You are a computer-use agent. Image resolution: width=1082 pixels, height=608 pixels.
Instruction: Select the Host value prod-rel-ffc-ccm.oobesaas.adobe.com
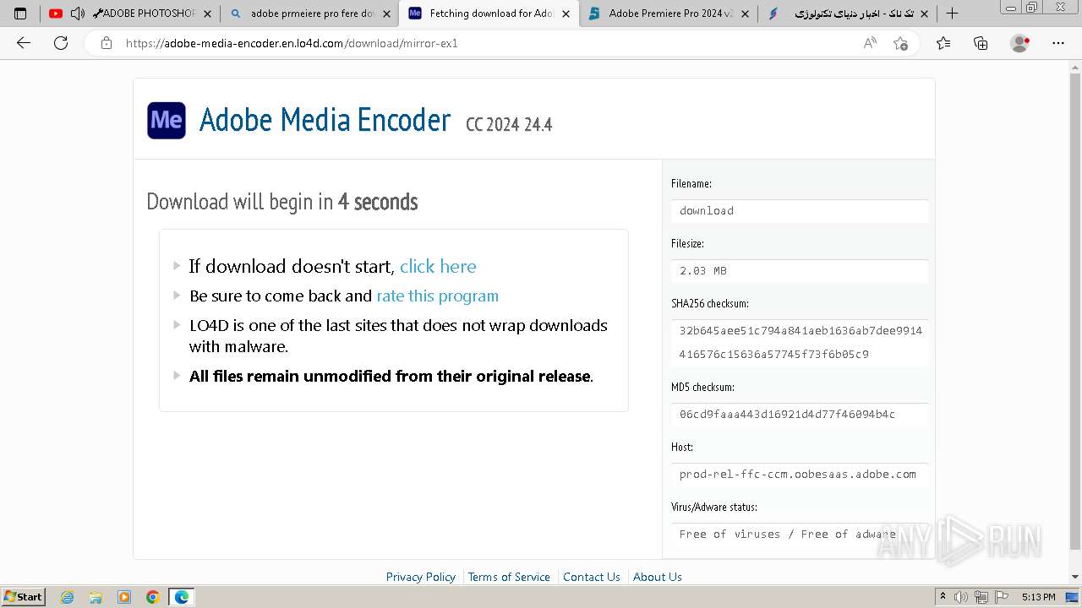point(800,475)
